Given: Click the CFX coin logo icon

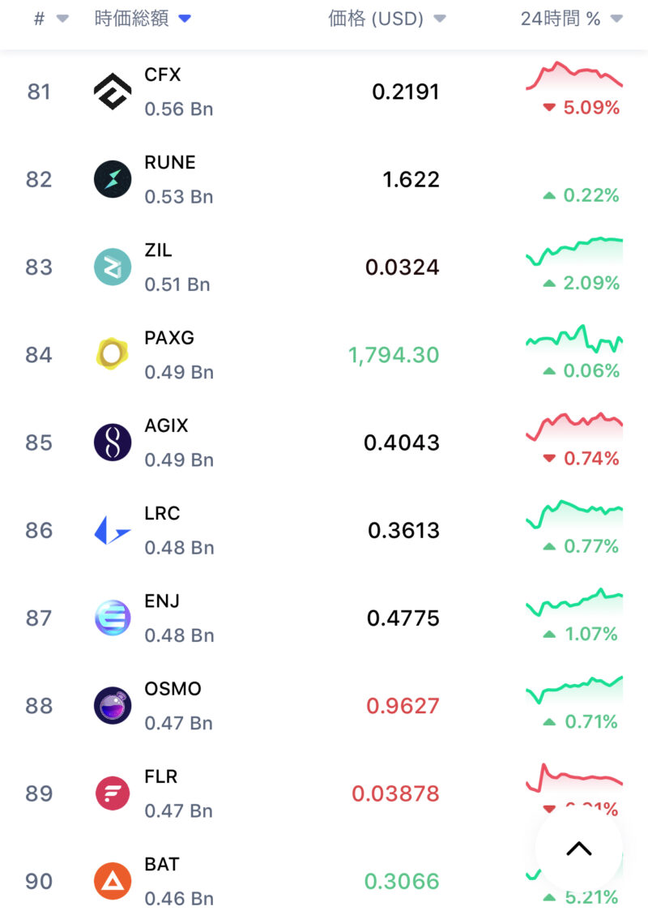Looking at the screenshot, I should pos(113,92).
